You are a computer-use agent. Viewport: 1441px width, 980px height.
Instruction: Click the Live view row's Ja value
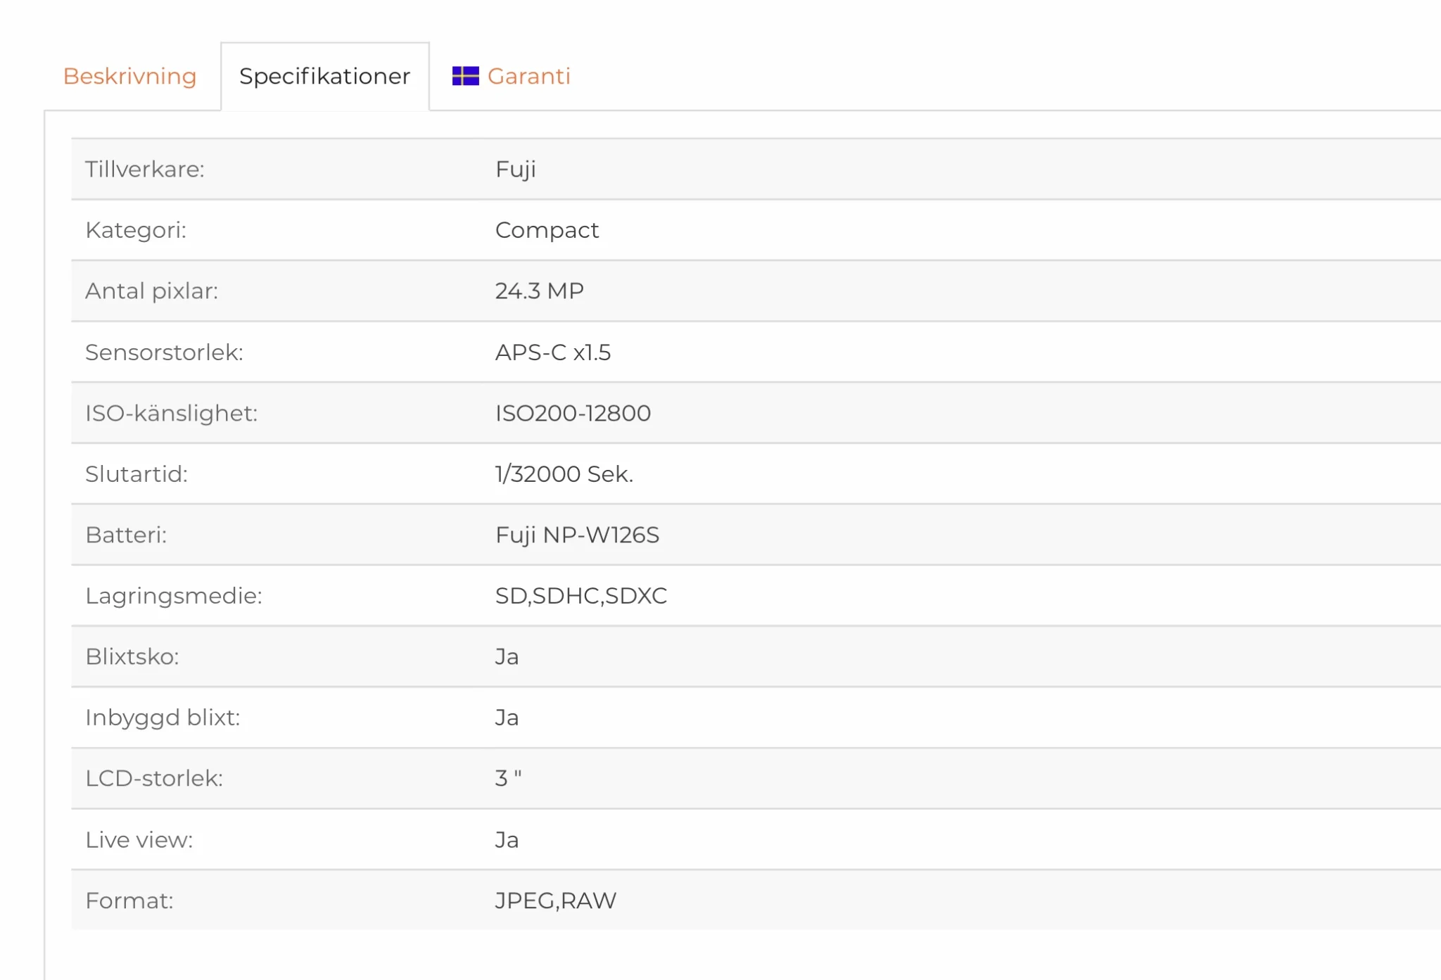pyautogui.click(x=507, y=839)
